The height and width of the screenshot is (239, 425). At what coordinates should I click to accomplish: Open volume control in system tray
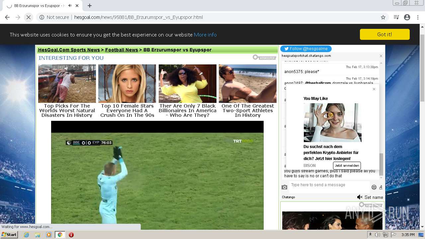tap(378, 235)
